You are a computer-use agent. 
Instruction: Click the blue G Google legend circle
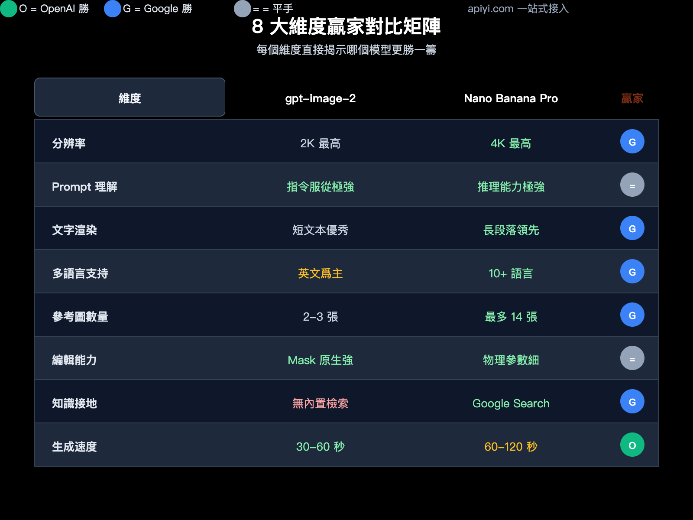[112, 8]
